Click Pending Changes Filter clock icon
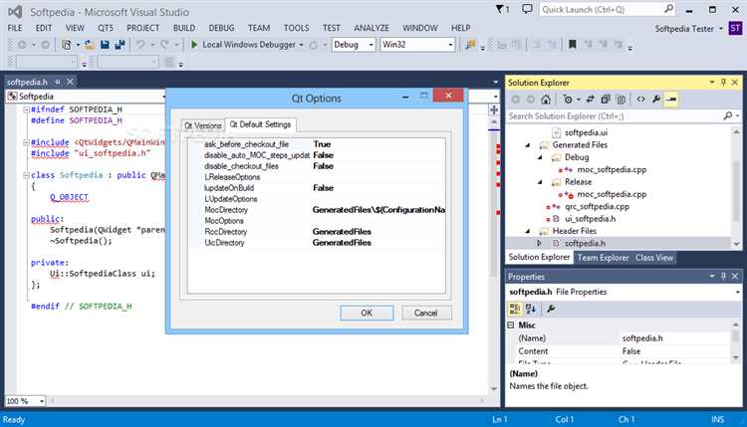Image resolution: width=747 pixels, height=427 pixels. coord(568,99)
